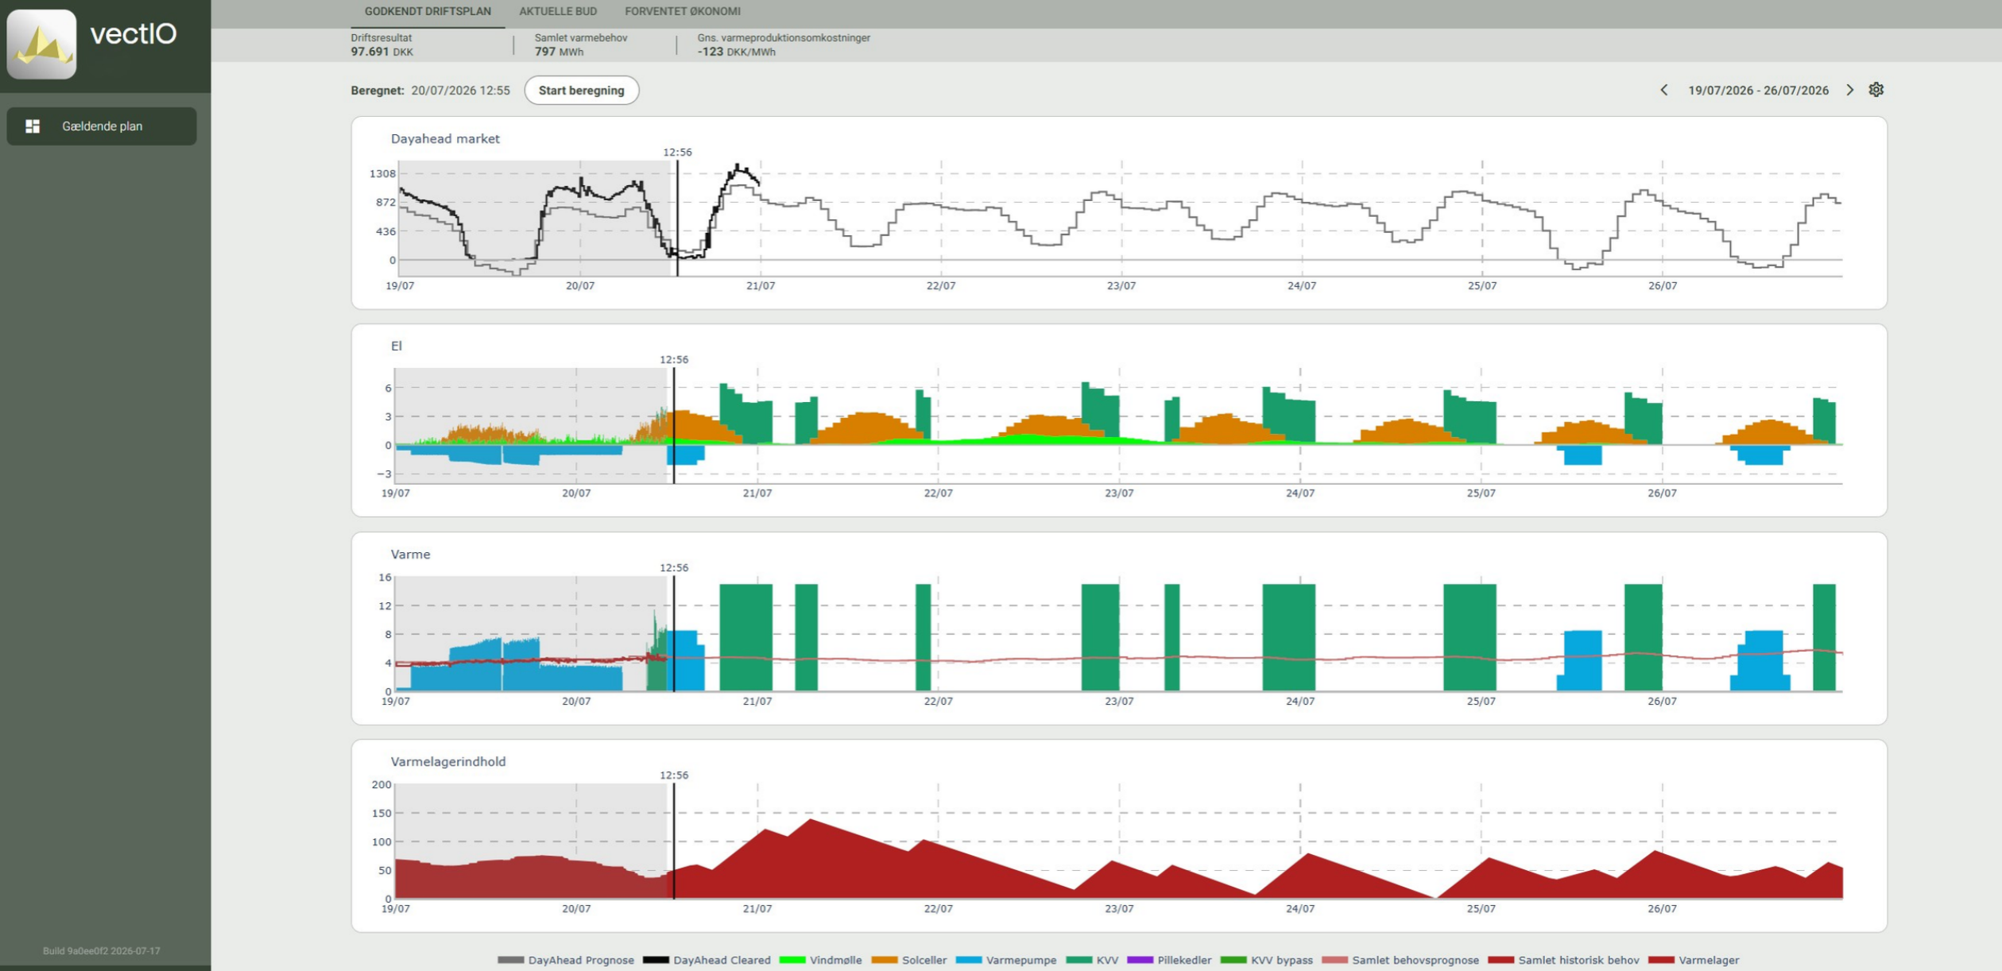Toggle Samlet behovsprognose legend entry
Screen dimensions: 2002x971
pos(1400,960)
